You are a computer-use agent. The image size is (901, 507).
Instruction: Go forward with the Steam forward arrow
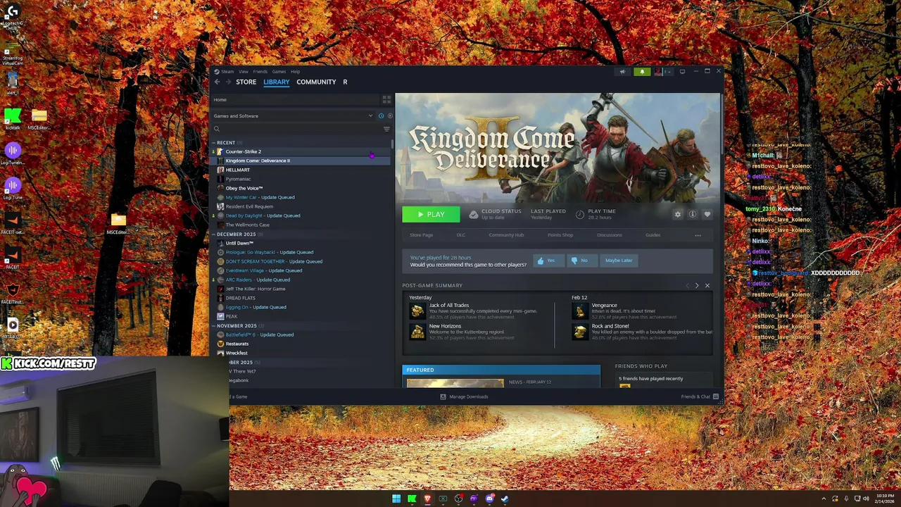(x=228, y=82)
